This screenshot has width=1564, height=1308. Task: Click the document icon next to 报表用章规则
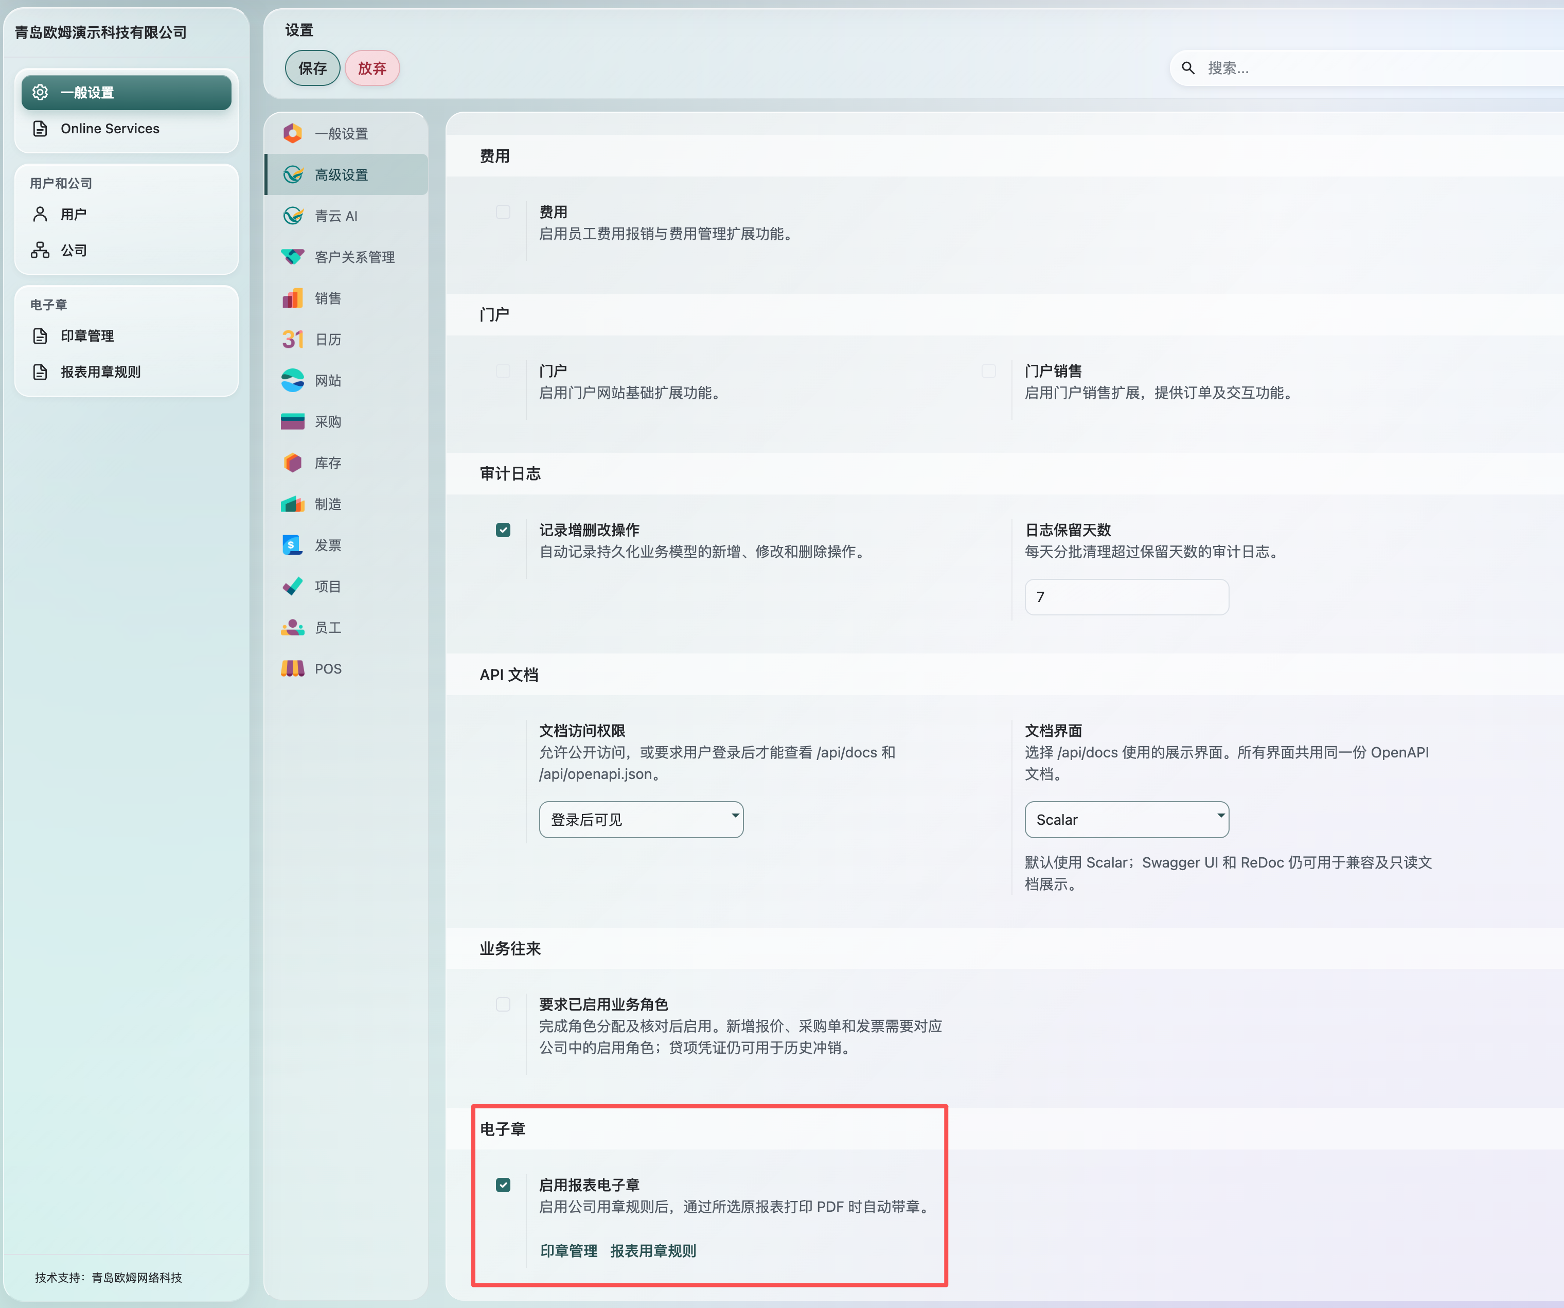point(40,372)
